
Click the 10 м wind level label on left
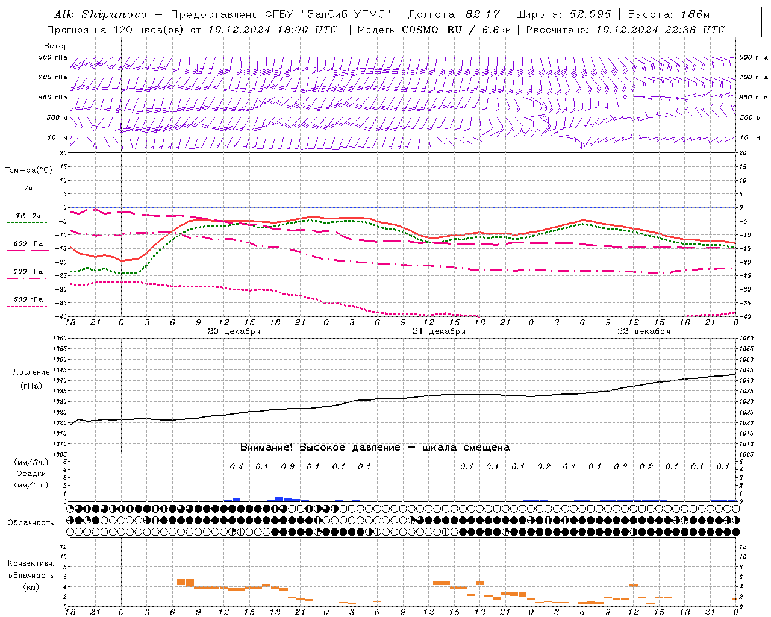point(58,138)
